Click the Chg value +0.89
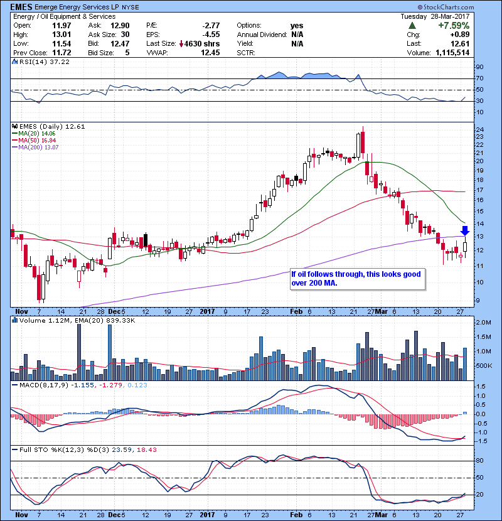Image resolution: width=502 pixels, height=521 pixels. [x=460, y=35]
